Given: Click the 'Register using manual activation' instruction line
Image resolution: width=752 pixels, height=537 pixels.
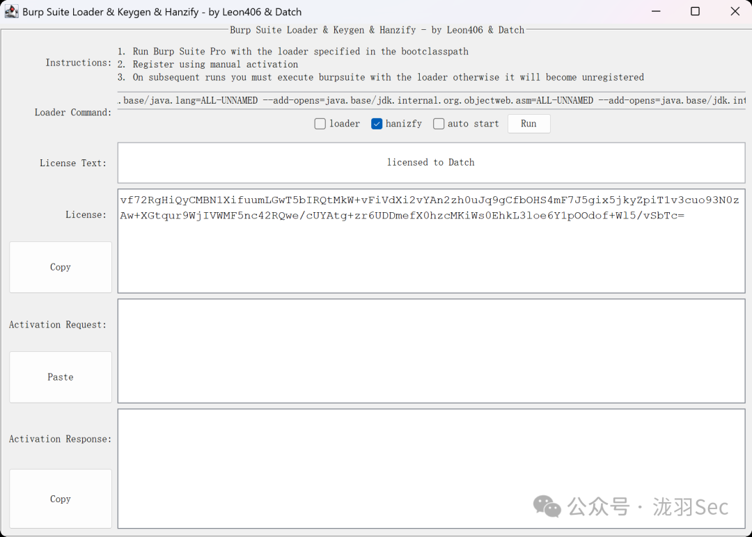Looking at the screenshot, I should tap(215, 64).
